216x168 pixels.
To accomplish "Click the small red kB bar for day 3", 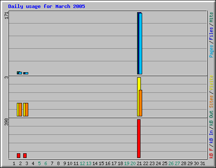I will tap(25, 155).
